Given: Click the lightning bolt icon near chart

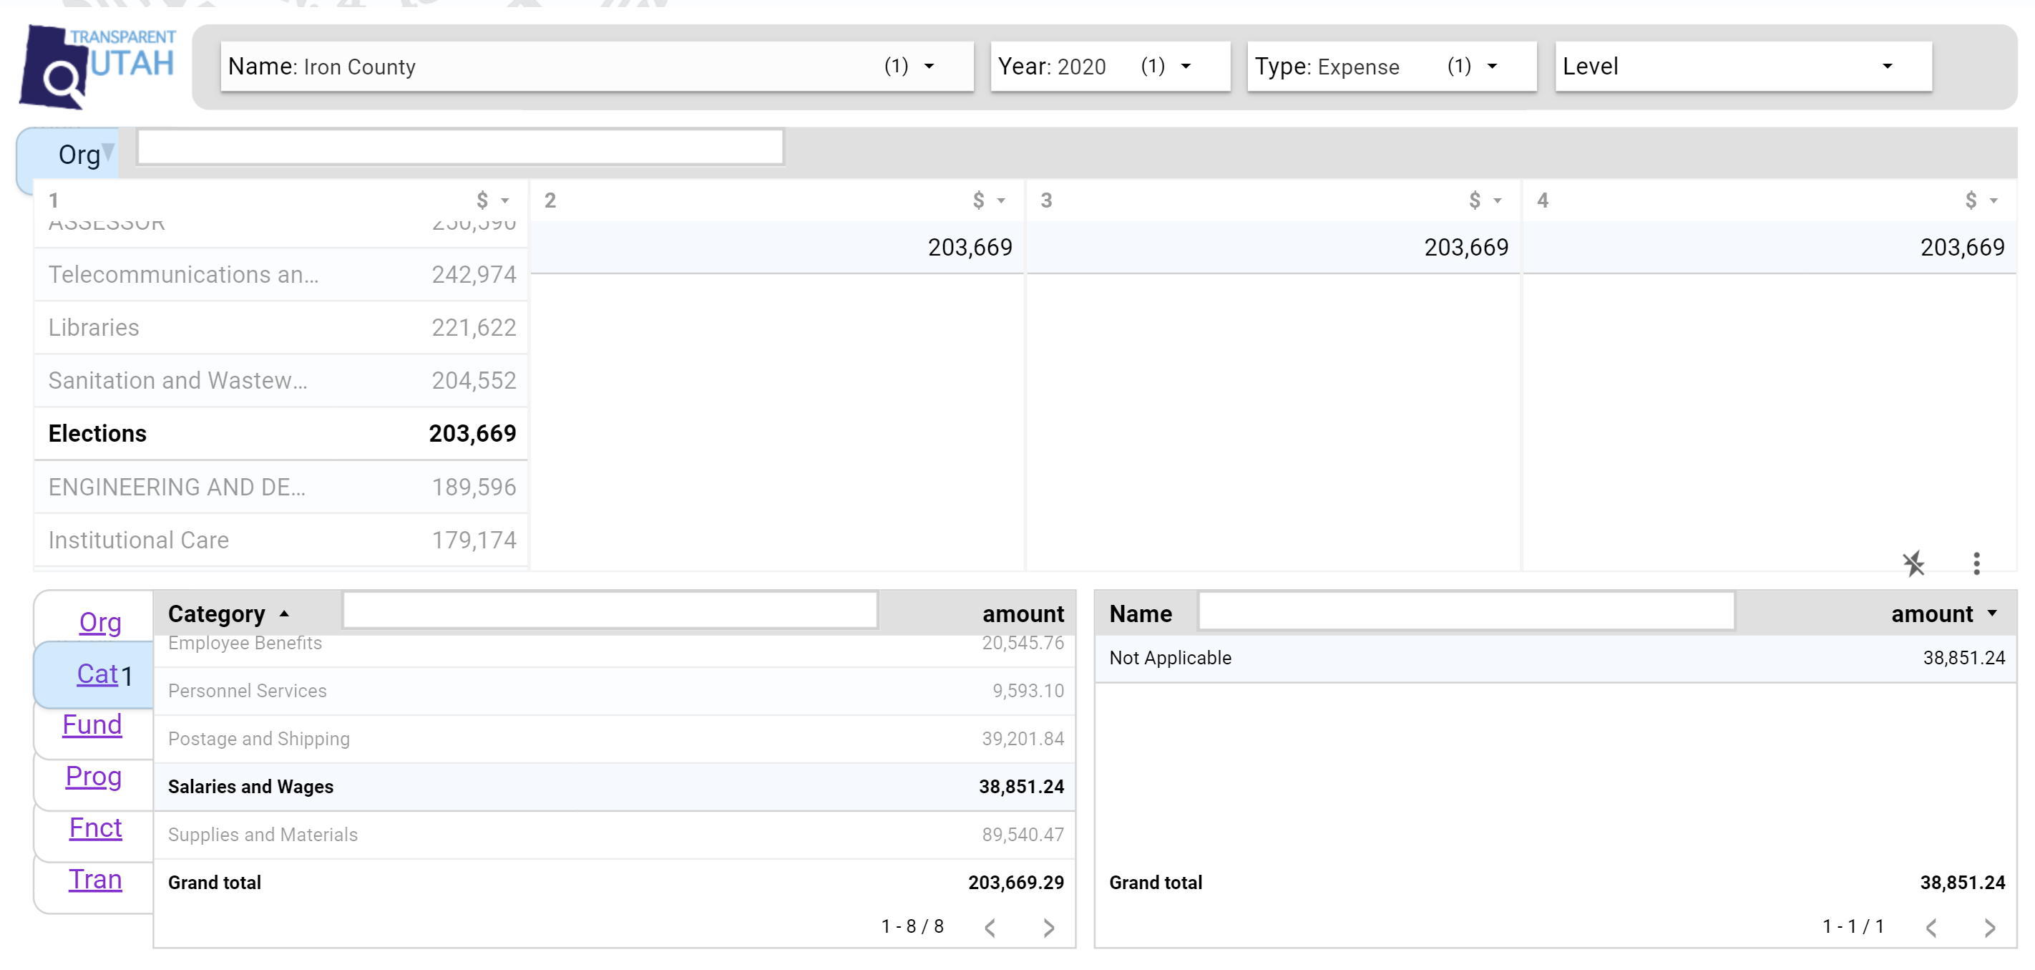Looking at the screenshot, I should tap(1913, 563).
